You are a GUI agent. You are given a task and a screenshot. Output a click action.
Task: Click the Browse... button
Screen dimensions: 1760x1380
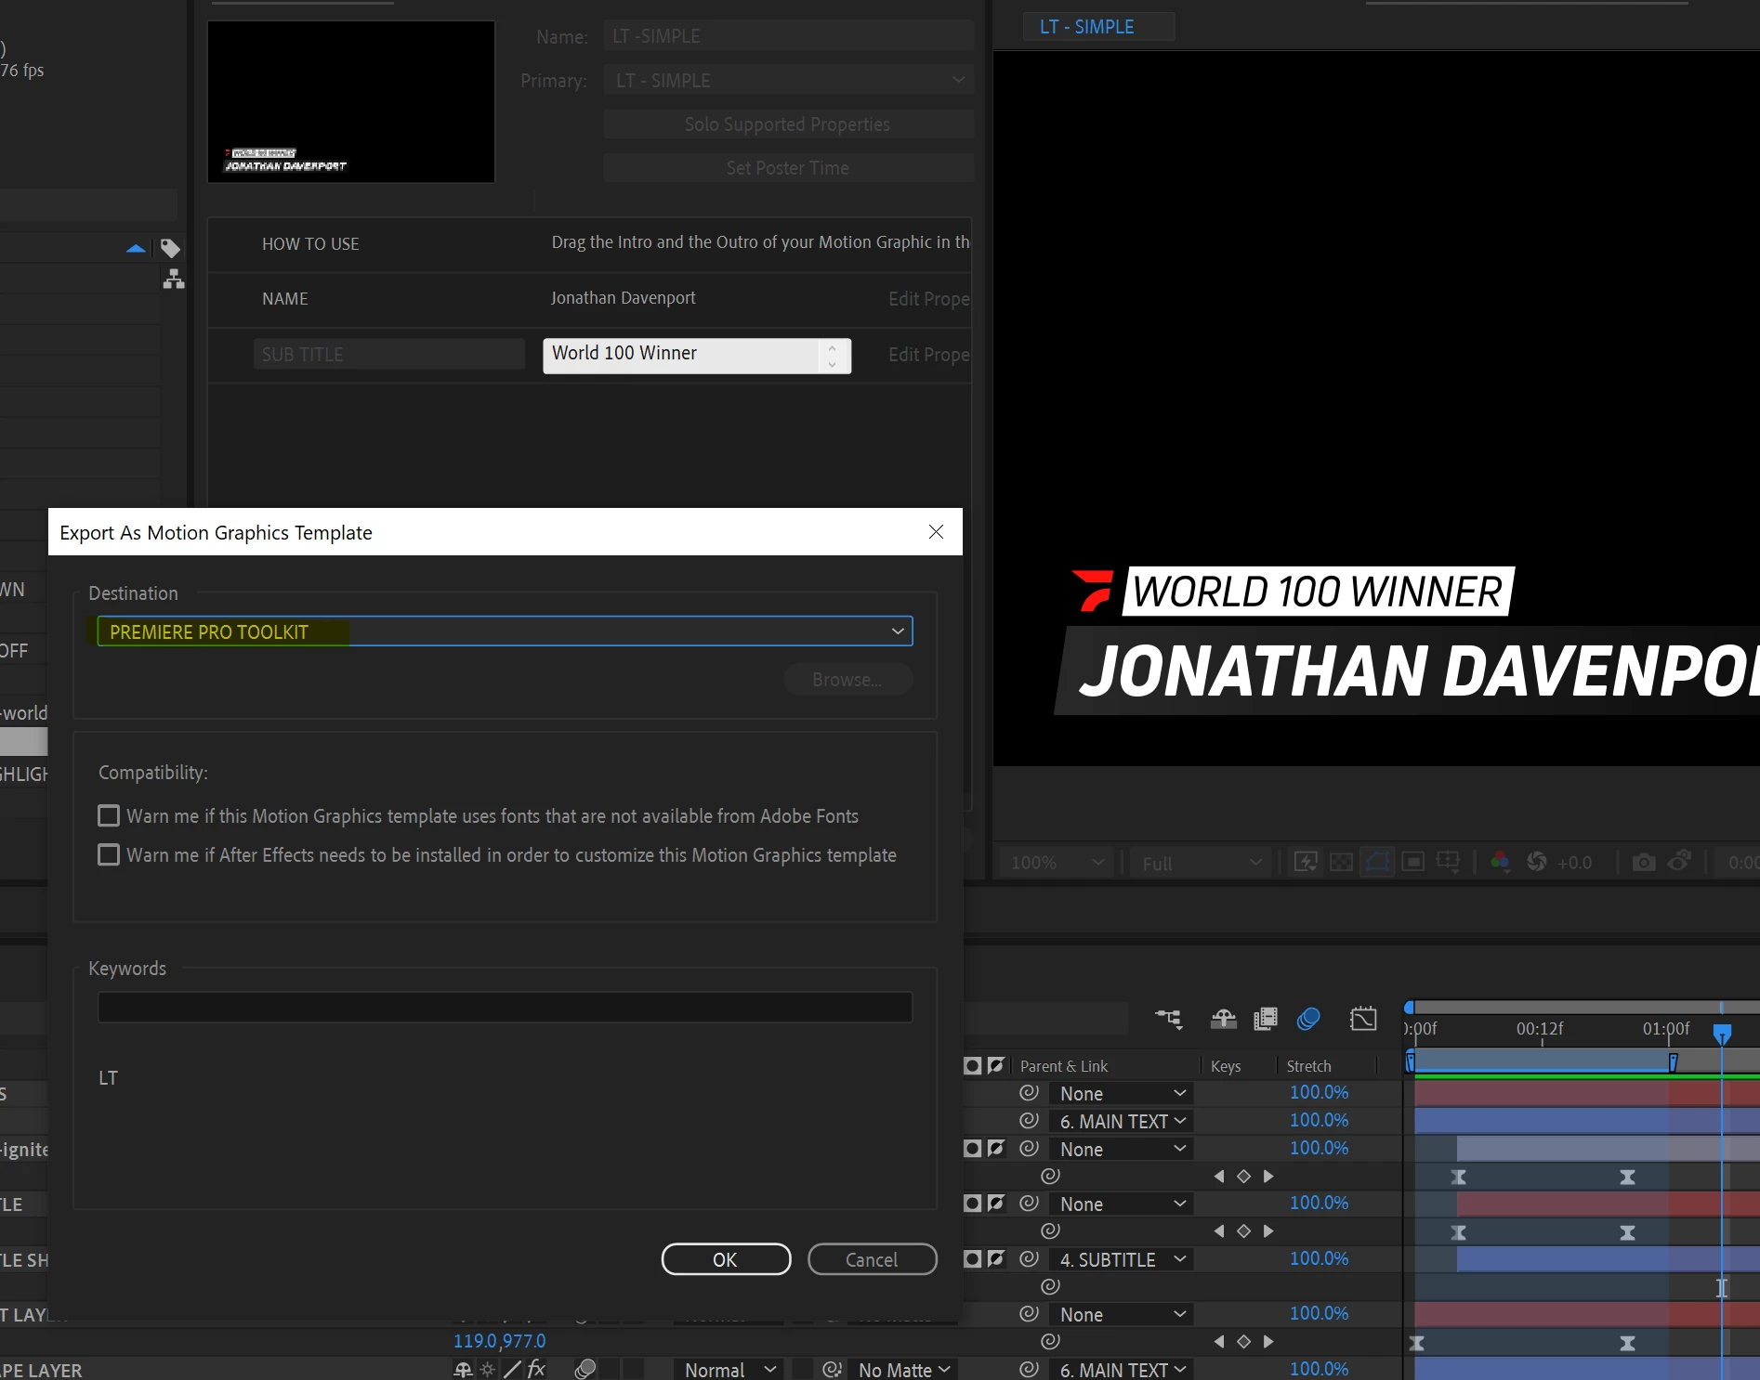(x=847, y=679)
